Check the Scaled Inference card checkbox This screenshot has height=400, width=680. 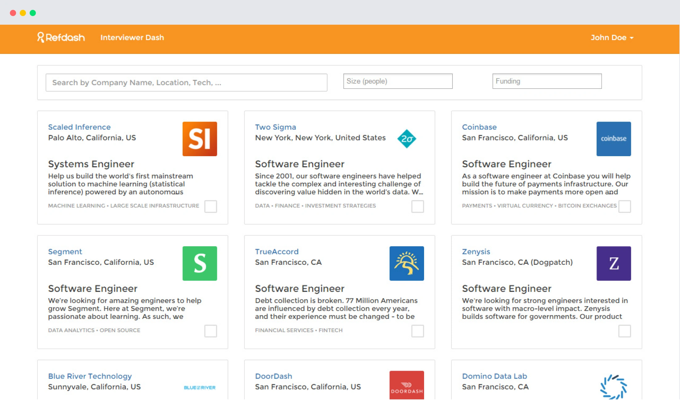[x=211, y=206]
